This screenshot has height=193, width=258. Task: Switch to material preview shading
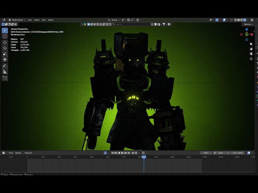[241, 20]
